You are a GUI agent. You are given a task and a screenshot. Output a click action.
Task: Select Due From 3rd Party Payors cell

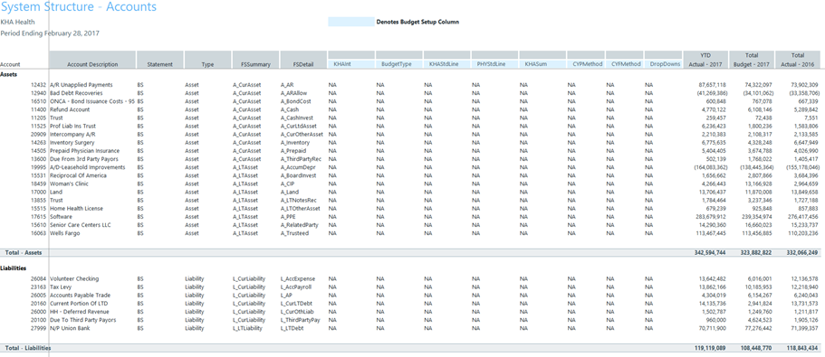coord(84,158)
